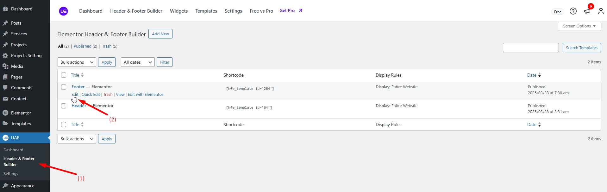The image size is (607, 192).
Task: Check the Header template checkbox
Action: 64,106
